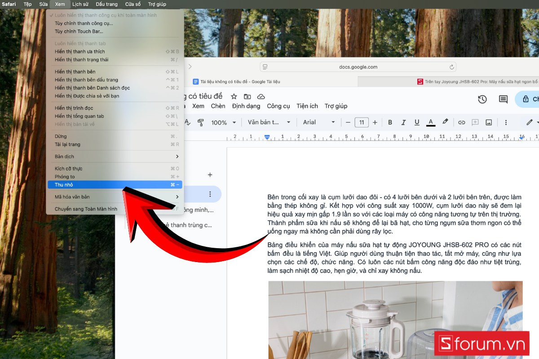Image resolution: width=539 pixels, height=359 pixels.
Task: Increase font size with plus button
Action: click(375, 122)
